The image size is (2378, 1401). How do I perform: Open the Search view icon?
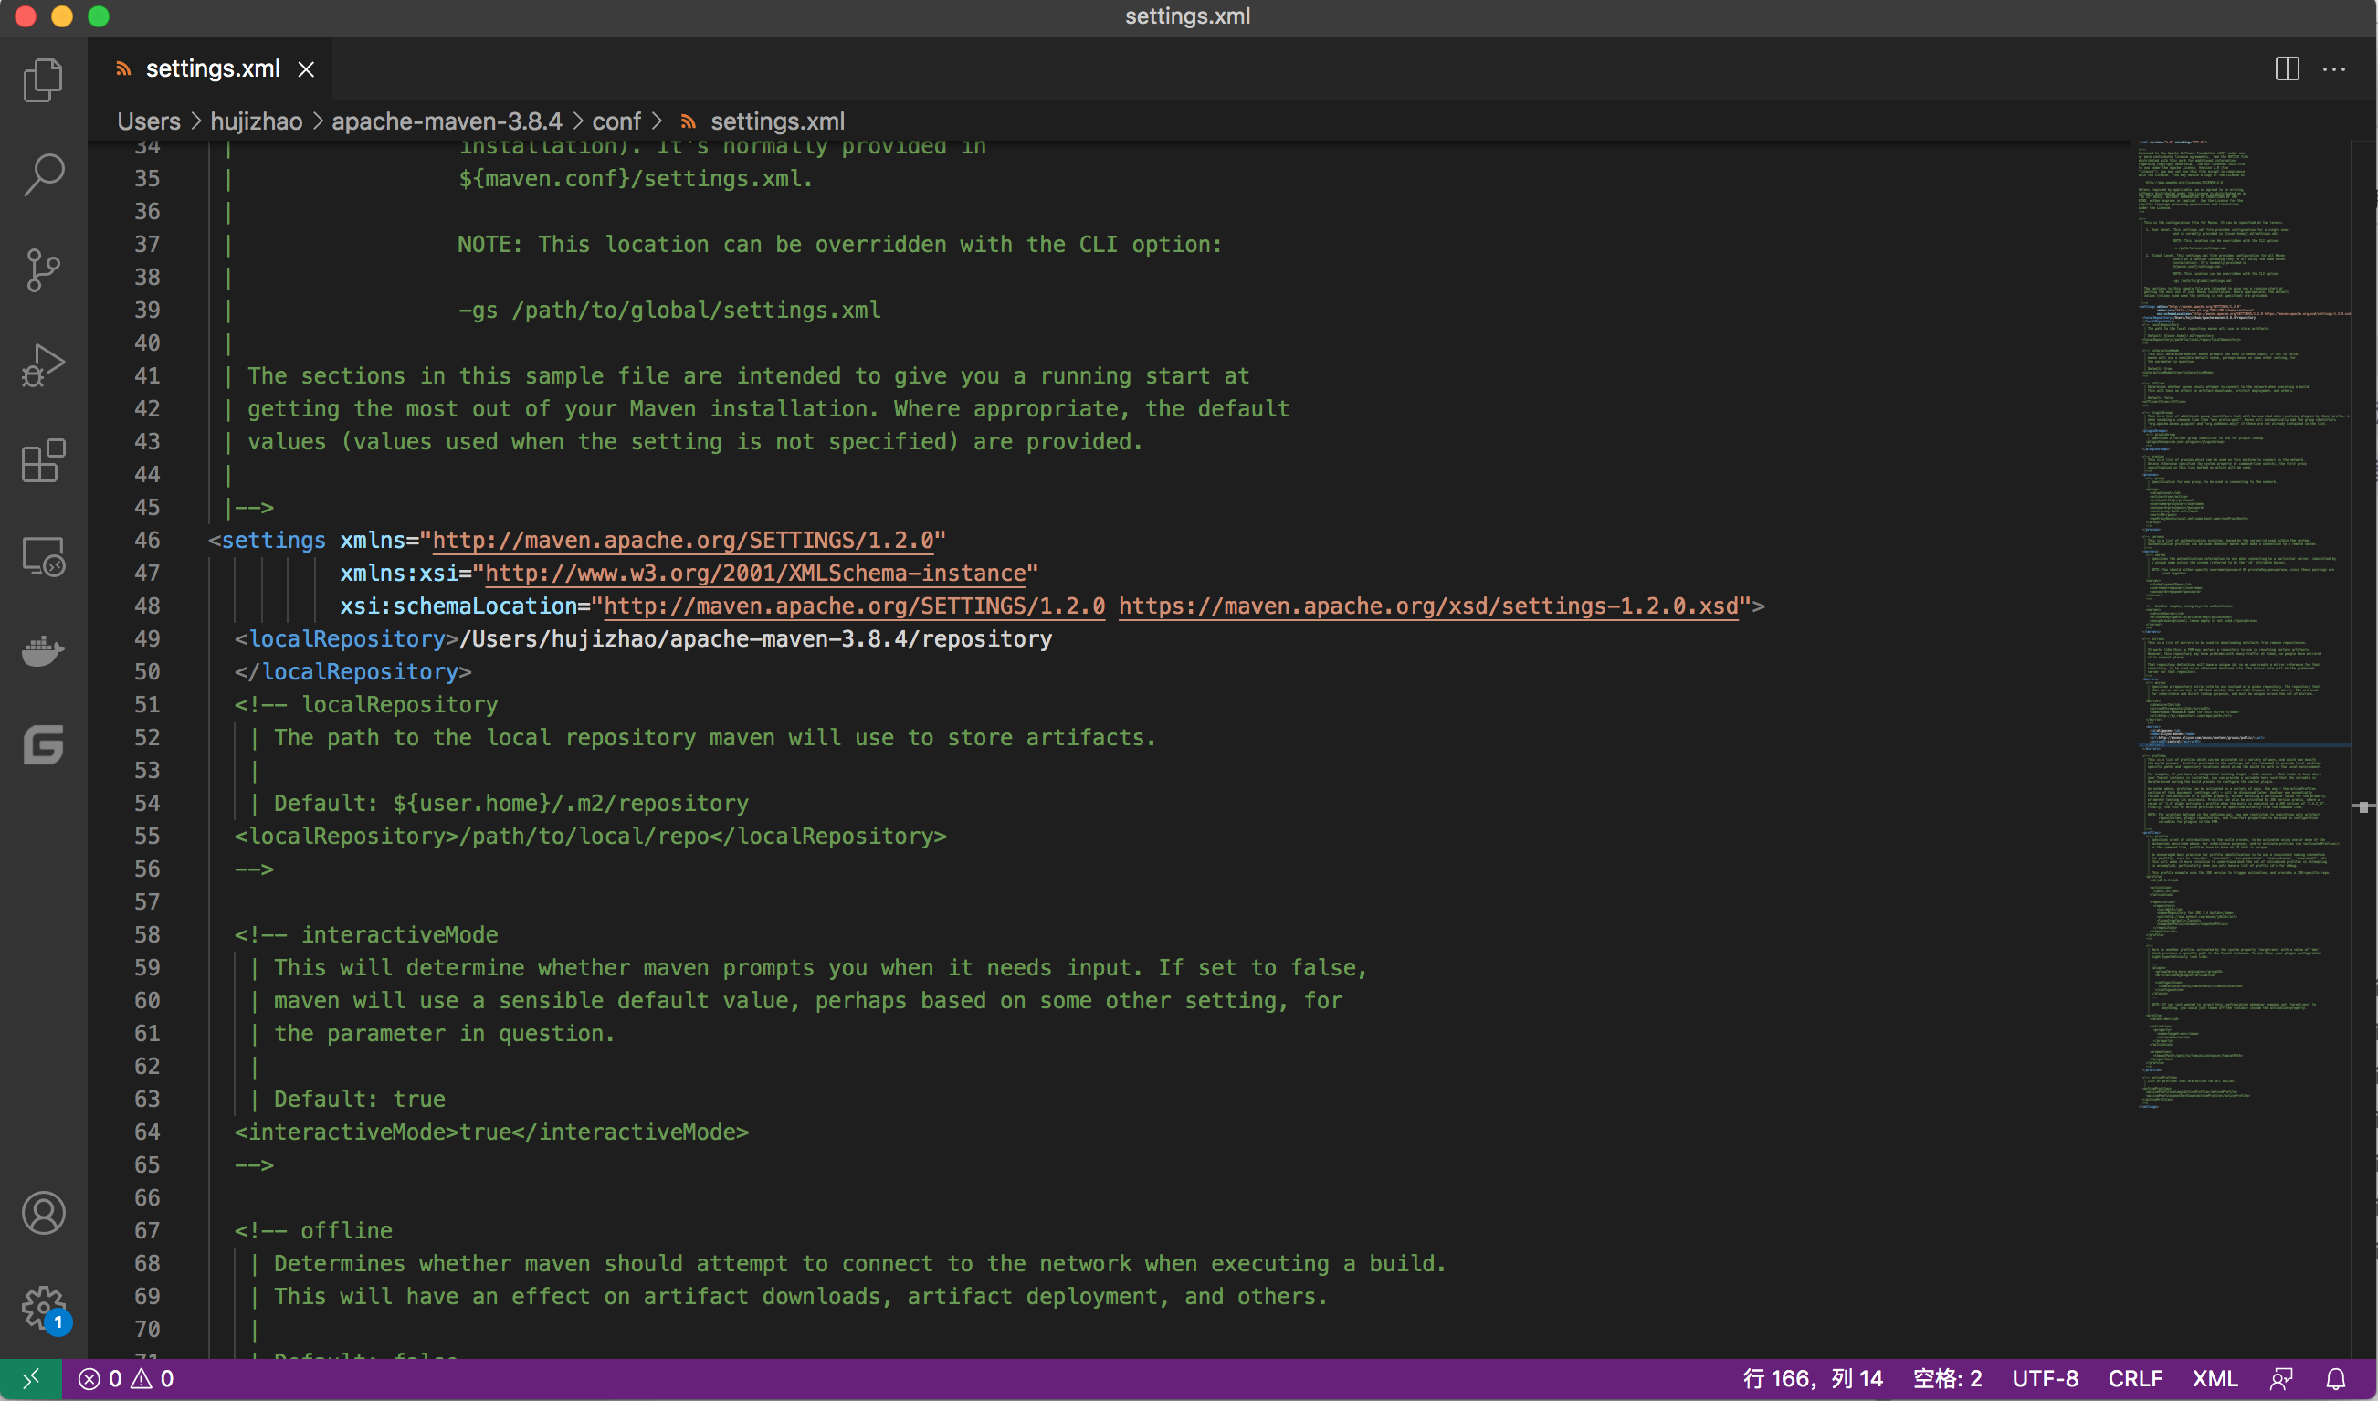click(43, 175)
